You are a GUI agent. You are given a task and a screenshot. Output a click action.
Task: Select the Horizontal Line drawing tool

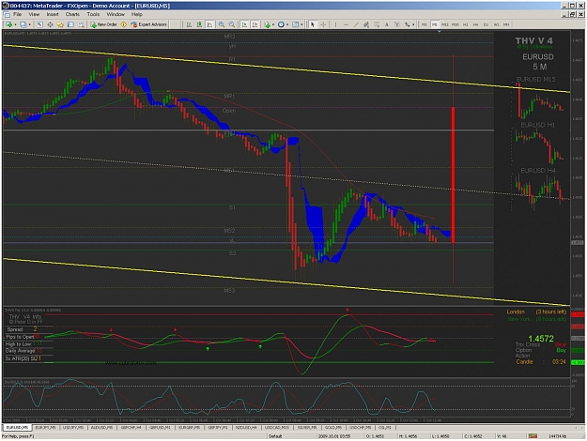tap(346, 24)
